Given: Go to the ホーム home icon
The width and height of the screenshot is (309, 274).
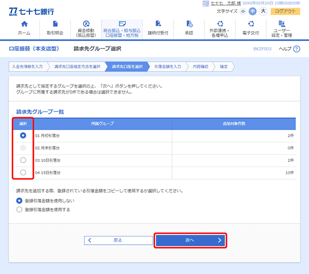Looking at the screenshot, I should (24, 24).
